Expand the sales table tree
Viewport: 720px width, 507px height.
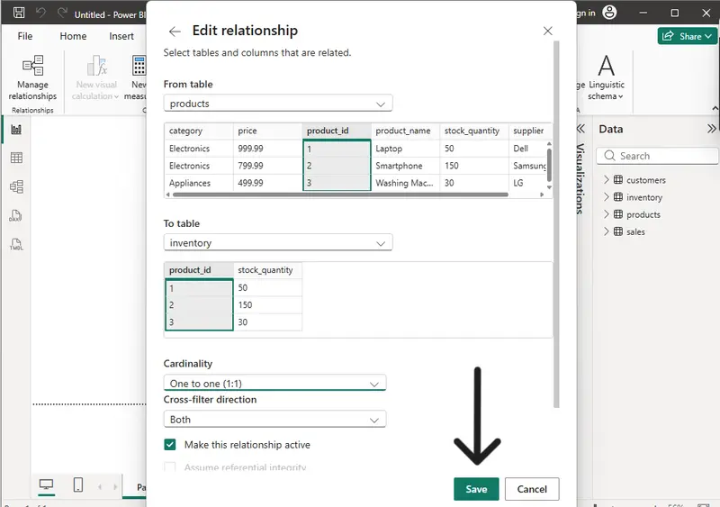[606, 231]
